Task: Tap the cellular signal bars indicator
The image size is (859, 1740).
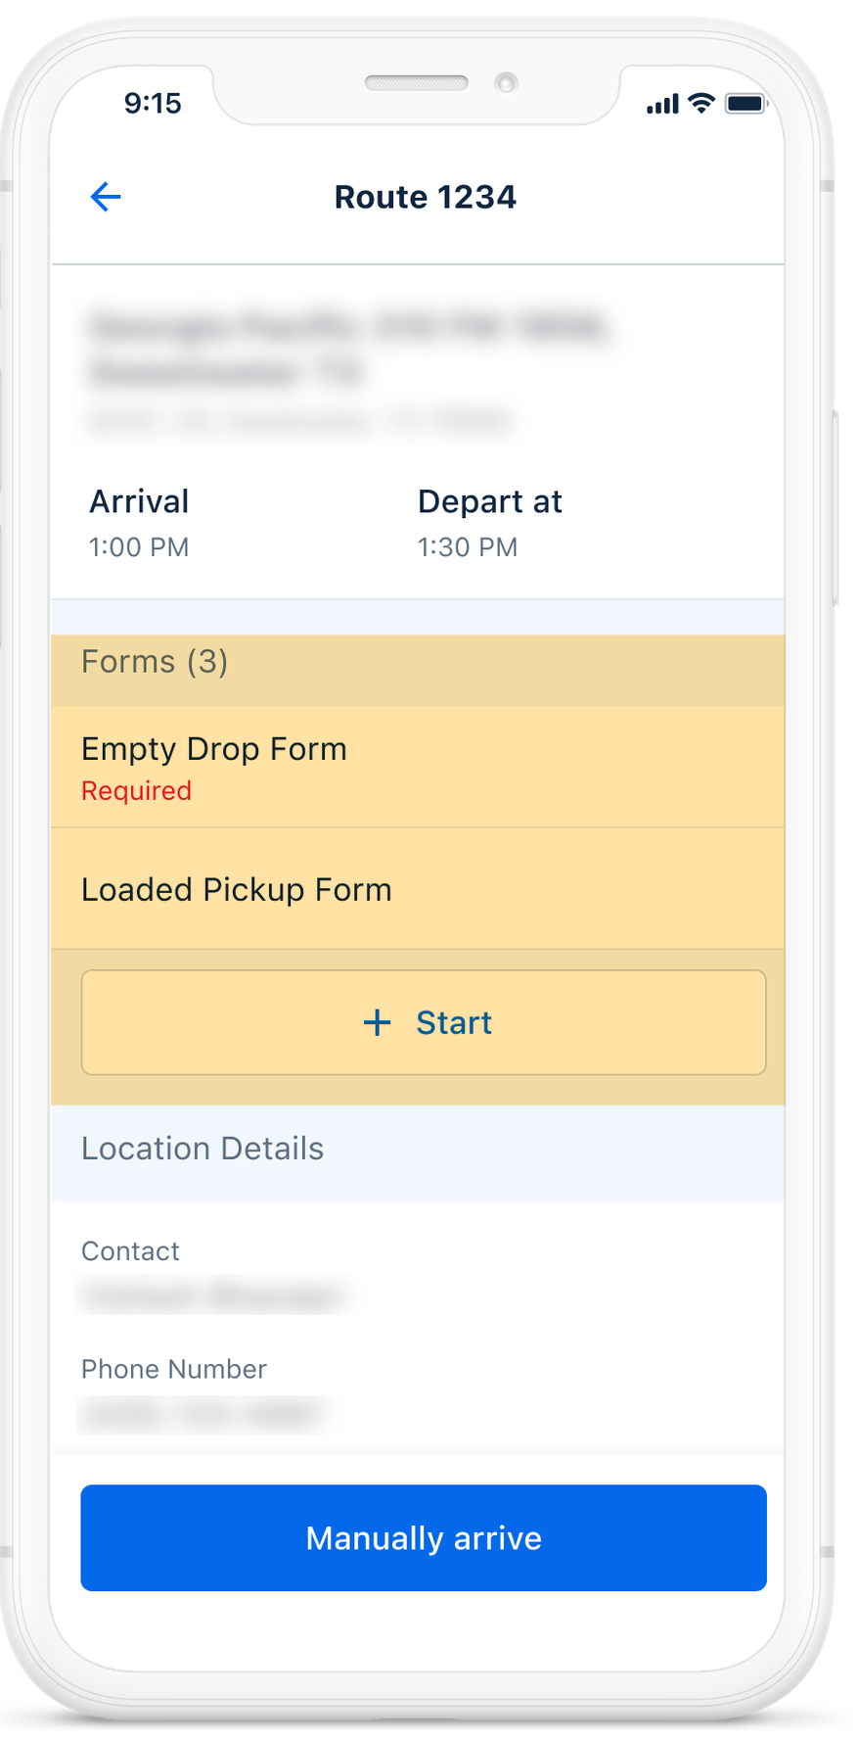Action: click(x=661, y=102)
